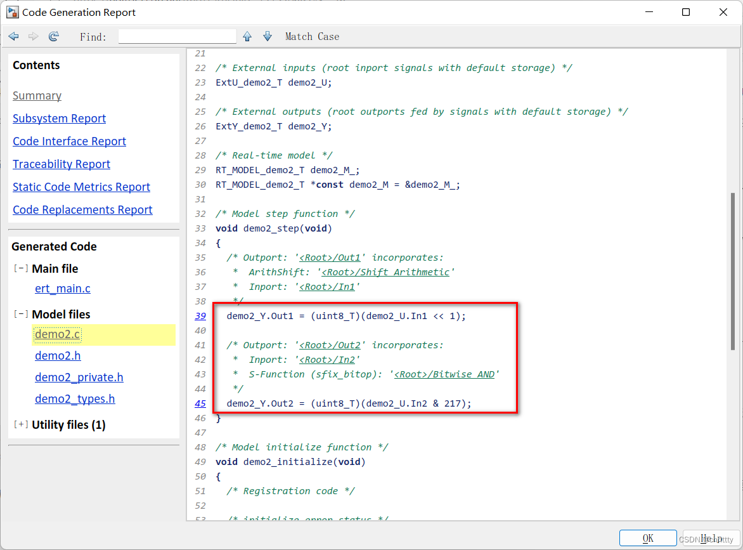Collapse the Main file section

click(21, 268)
